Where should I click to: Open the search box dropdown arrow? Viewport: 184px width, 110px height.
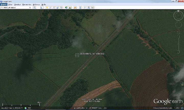[x=30, y=8]
